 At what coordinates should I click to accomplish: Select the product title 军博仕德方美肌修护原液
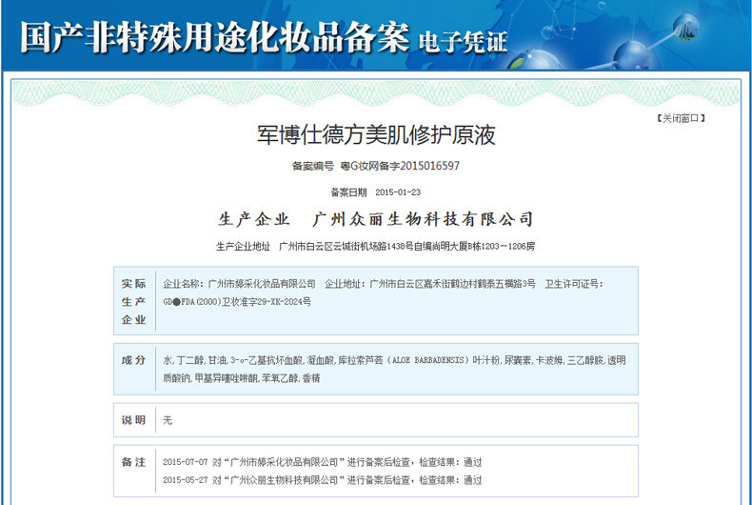coord(376,135)
